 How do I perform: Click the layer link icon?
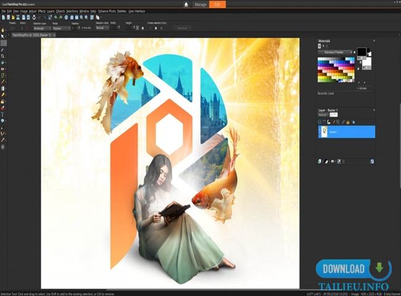pyautogui.click(x=343, y=122)
